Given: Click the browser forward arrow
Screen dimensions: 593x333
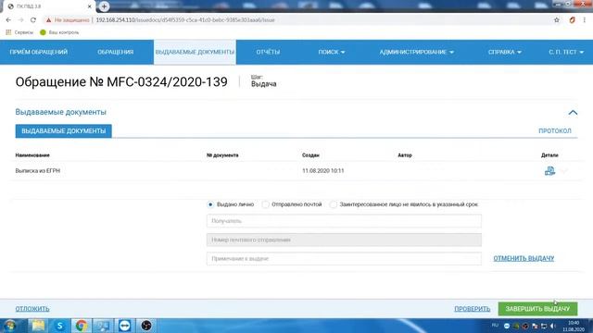Looking at the screenshot, I should pos(20,20).
